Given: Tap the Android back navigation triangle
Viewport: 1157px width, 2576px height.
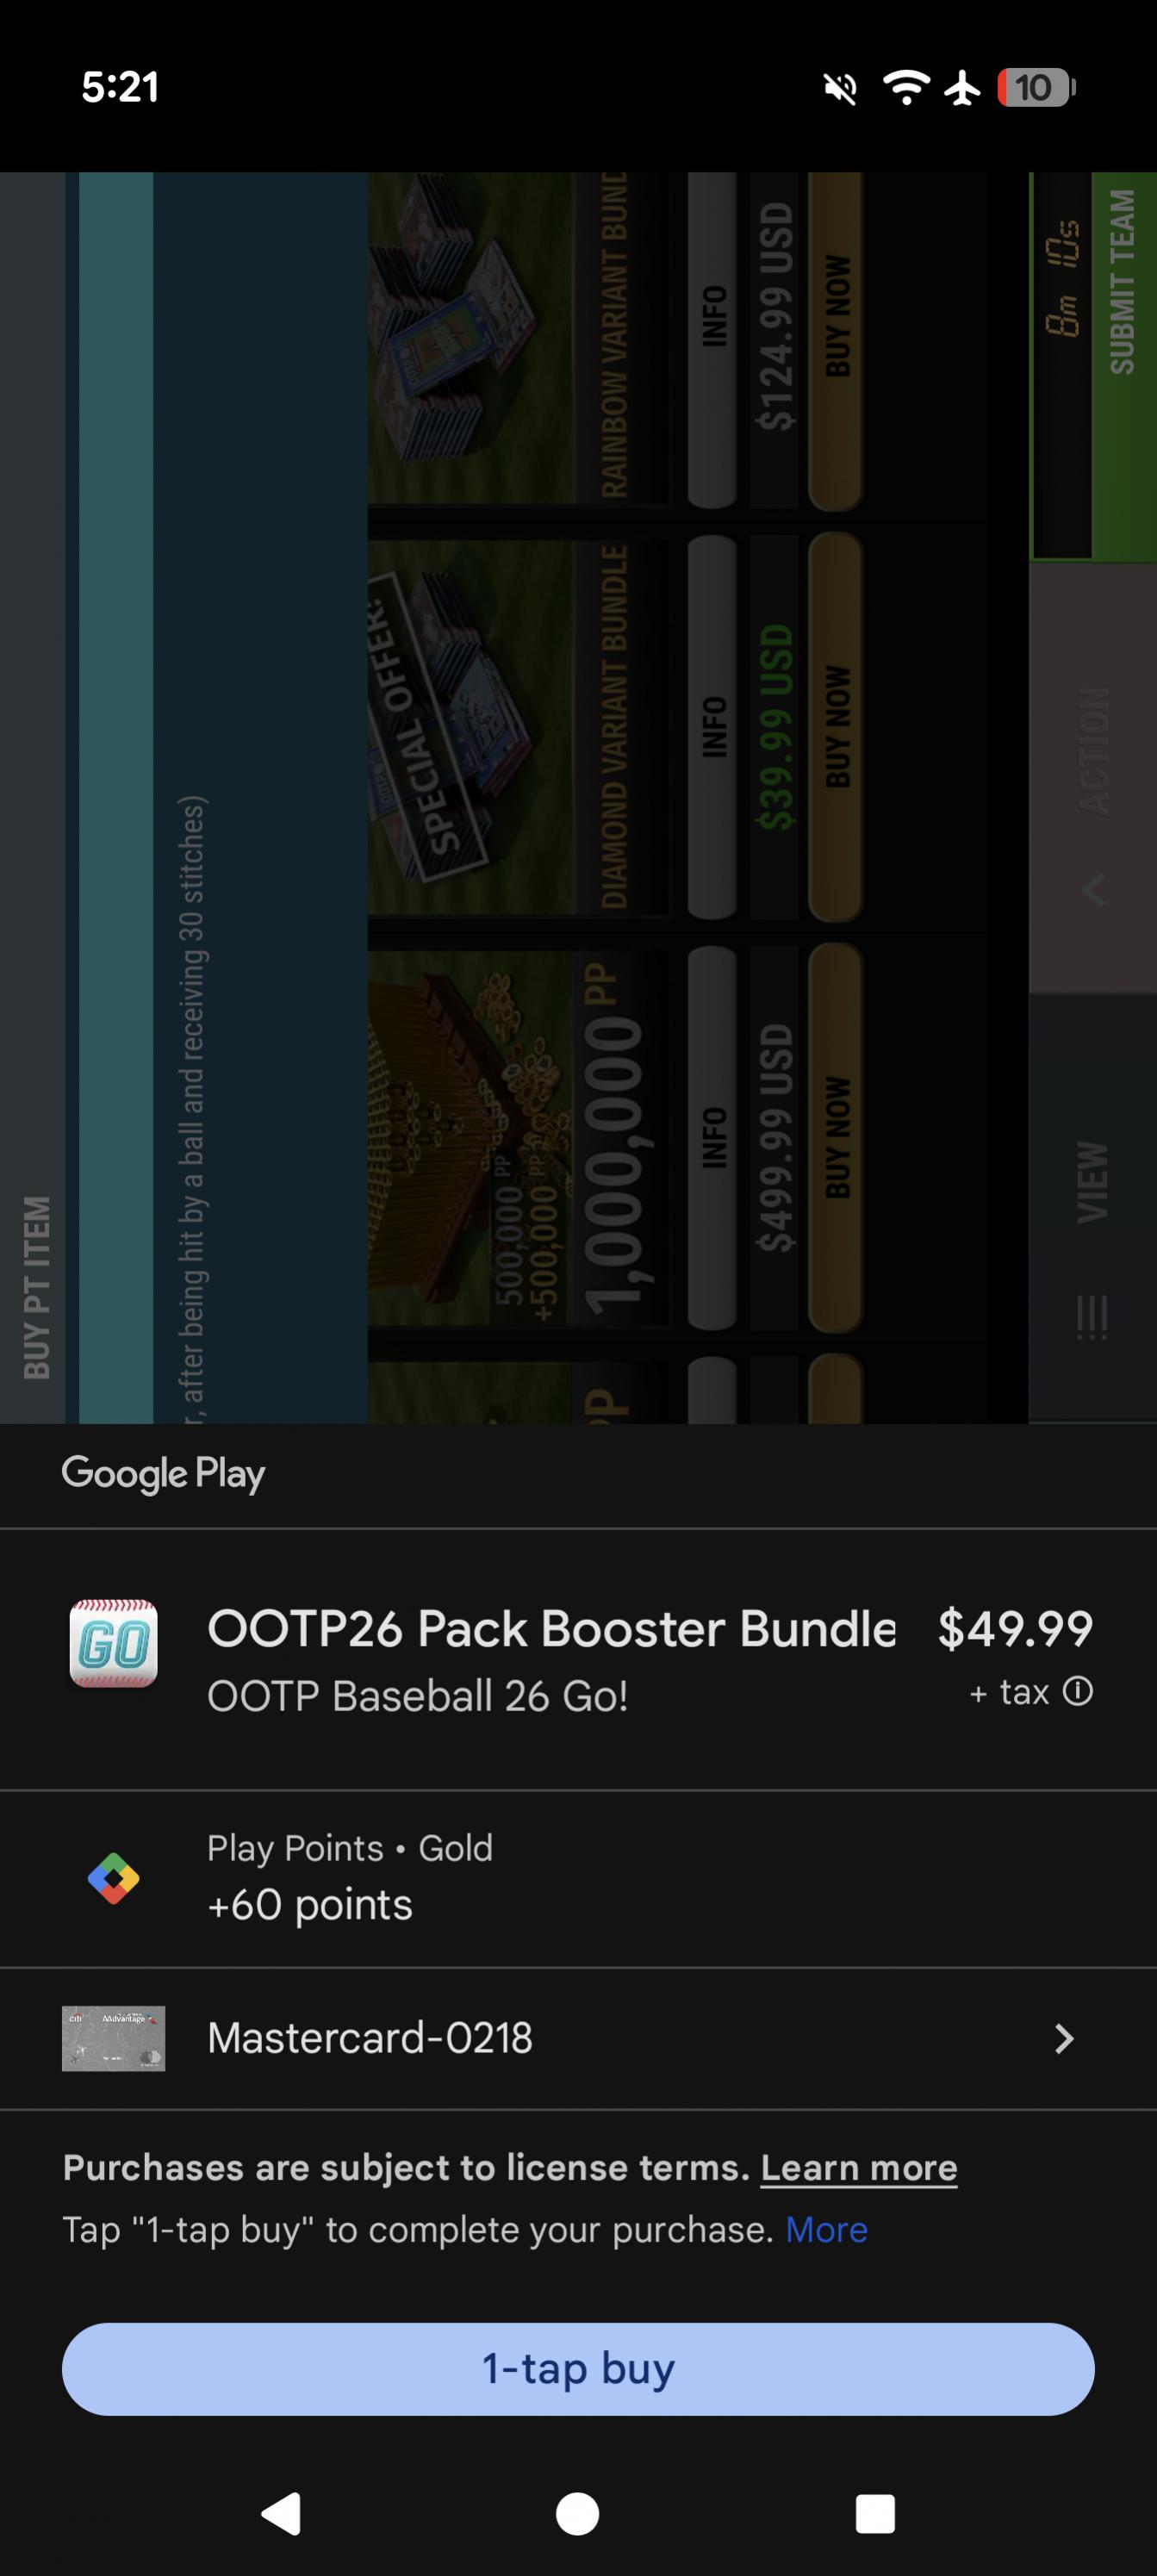Looking at the screenshot, I should coord(281,2513).
